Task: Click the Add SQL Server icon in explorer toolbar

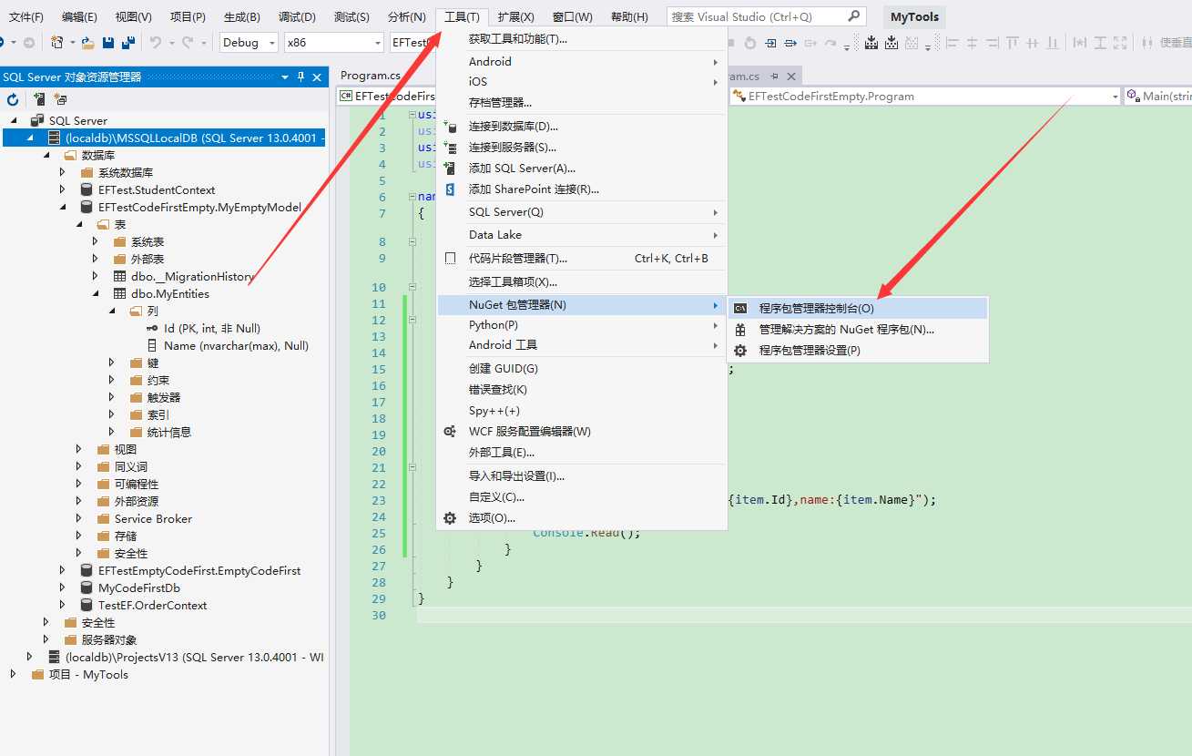Action: 39,99
